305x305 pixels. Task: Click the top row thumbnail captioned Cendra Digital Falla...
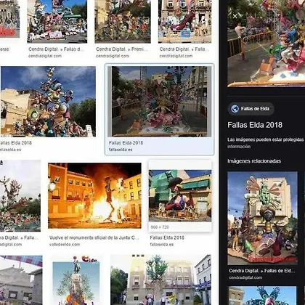[x=184, y=21]
